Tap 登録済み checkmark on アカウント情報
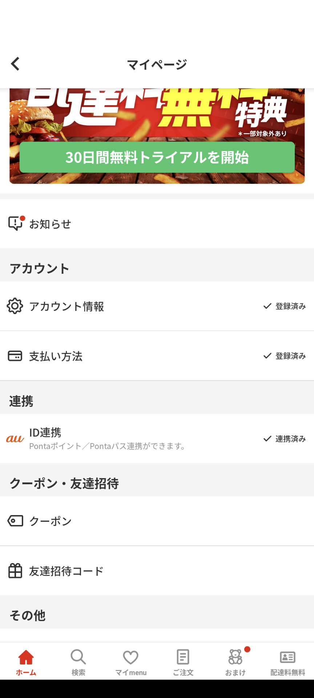 click(x=268, y=306)
